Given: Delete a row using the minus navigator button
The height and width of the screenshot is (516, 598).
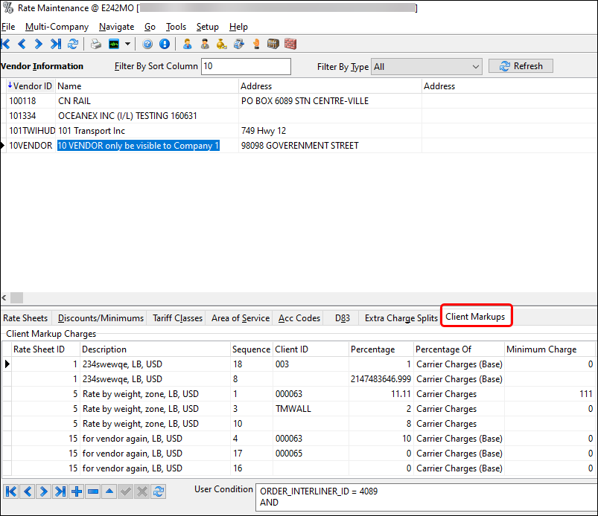Looking at the screenshot, I should pyautogui.click(x=94, y=491).
